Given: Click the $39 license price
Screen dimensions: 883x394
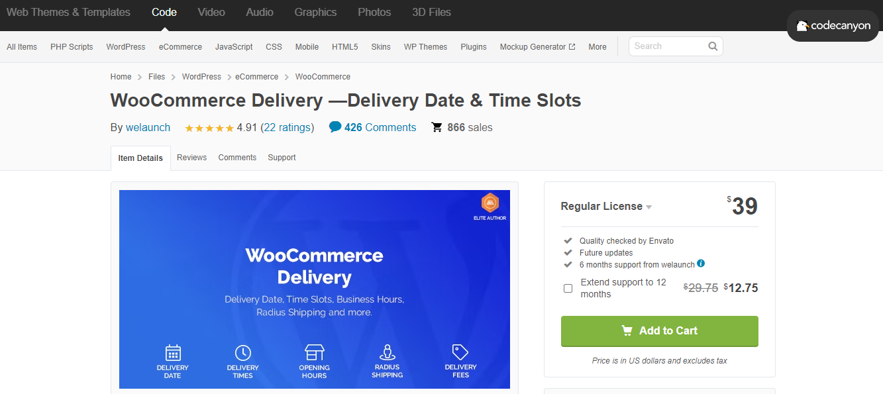Looking at the screenshot, I should (x=743, y=206).
